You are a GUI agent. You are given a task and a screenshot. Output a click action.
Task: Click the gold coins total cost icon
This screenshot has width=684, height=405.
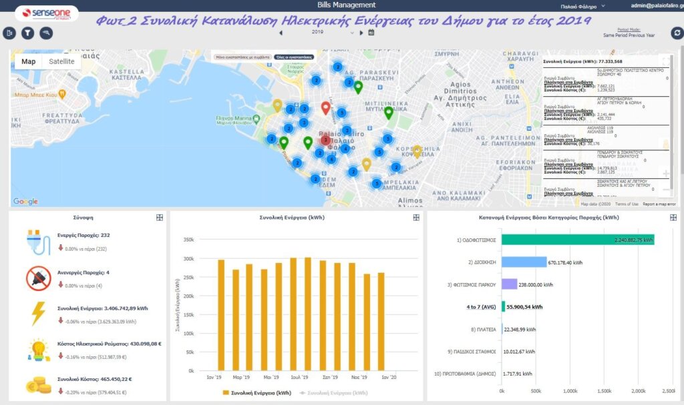pyautogui.click(x=39, y=385)
